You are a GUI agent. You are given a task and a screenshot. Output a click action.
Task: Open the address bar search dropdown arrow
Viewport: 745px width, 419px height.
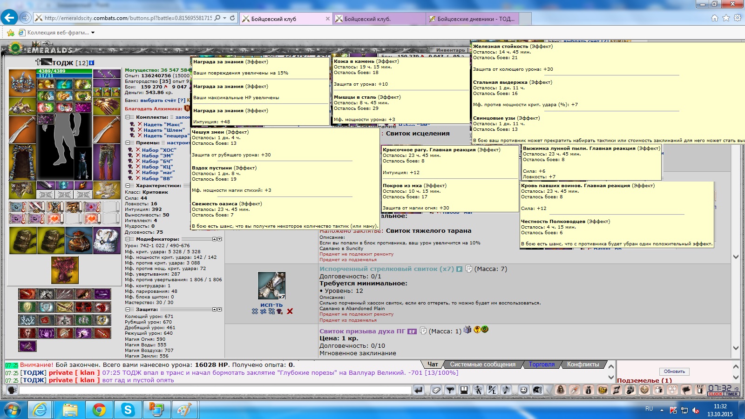(x=225, y=18)
